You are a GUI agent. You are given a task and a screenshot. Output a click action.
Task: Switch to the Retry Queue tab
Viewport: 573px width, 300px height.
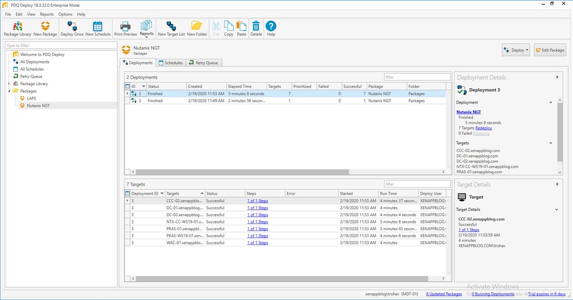[x=203, y=63]
